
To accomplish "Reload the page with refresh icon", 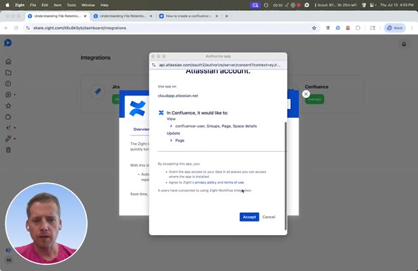I will tap(16, 28).
